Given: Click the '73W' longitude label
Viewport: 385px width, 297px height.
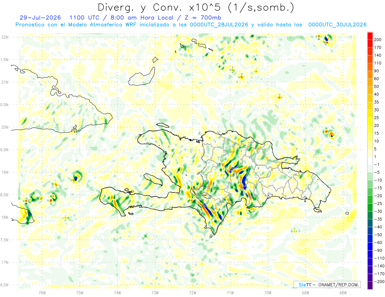Looking at the screenshot, I should tap(155, 293).
